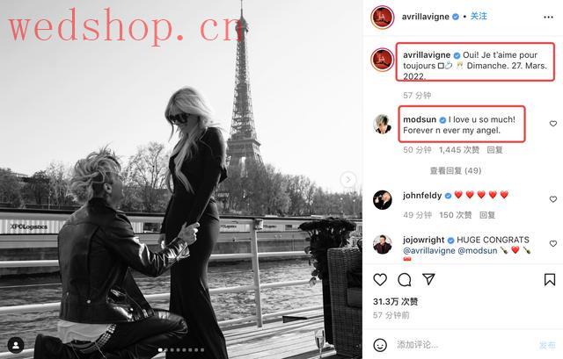563x359 pixels.
Task: Like modsun's comment with heart
Action: [553, 124]
